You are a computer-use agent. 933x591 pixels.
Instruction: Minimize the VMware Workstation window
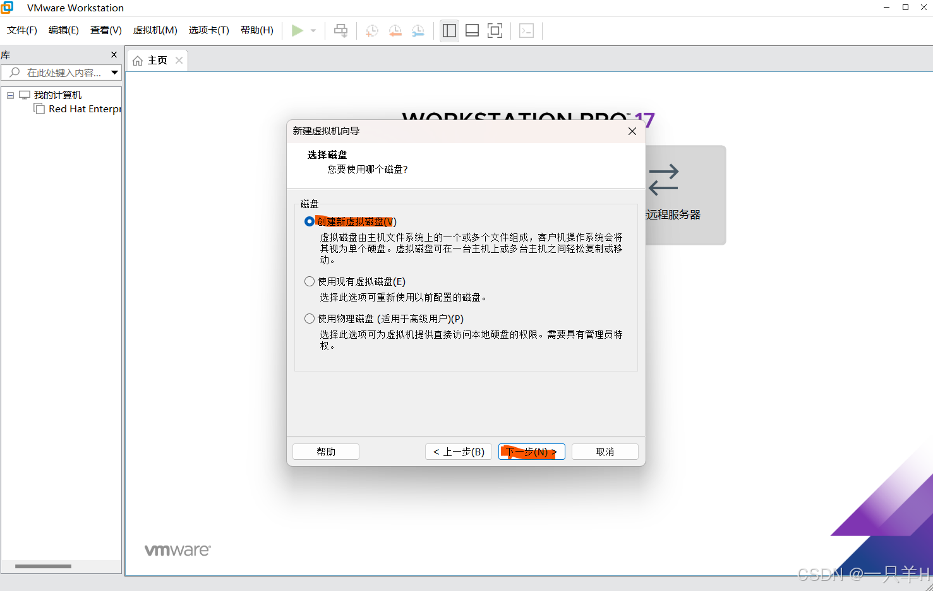pos(886,8)
